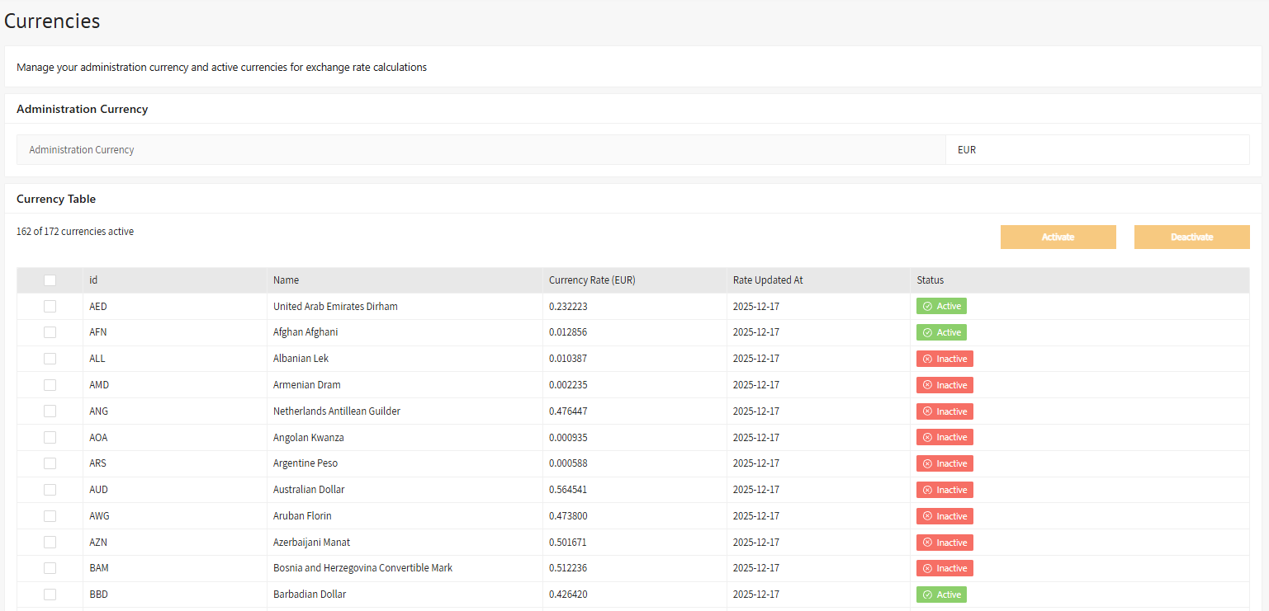Select the checkbox for ANG row

(x=50, y=411)
